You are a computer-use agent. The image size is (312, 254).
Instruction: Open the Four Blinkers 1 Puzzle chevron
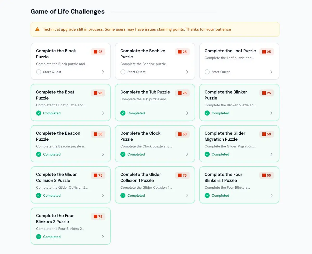pyautogui.click(x=271, y=195)
